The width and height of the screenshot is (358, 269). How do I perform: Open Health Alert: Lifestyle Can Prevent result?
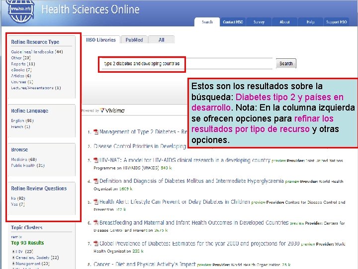pos(175,202)
